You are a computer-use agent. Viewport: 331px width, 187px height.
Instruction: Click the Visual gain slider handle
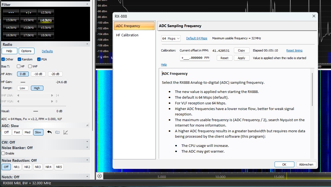pos(36,111)
